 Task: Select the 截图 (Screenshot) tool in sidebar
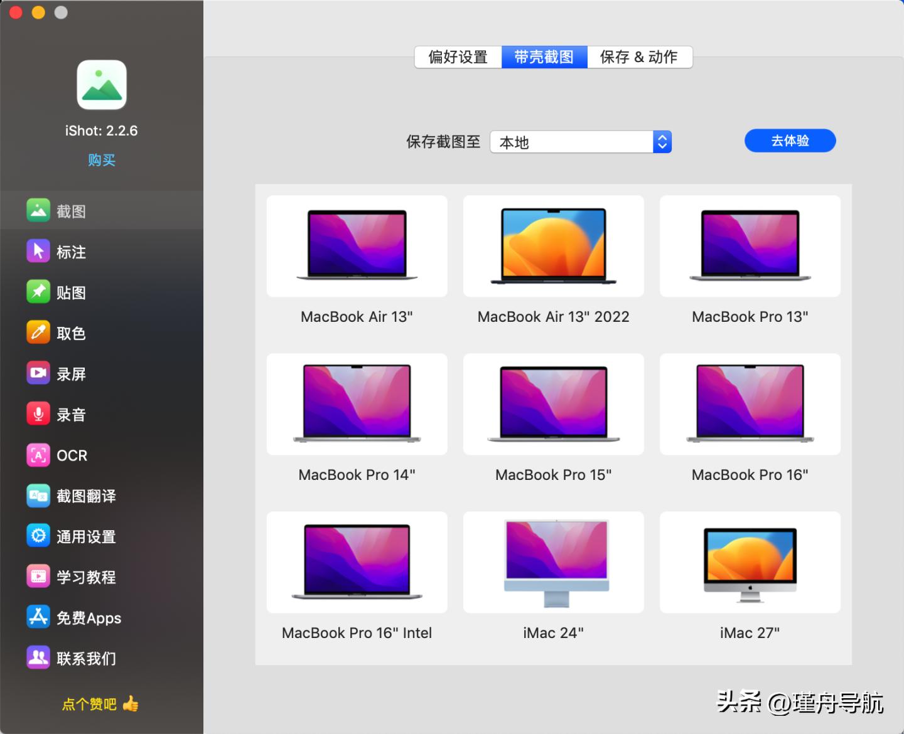[71, 210]
